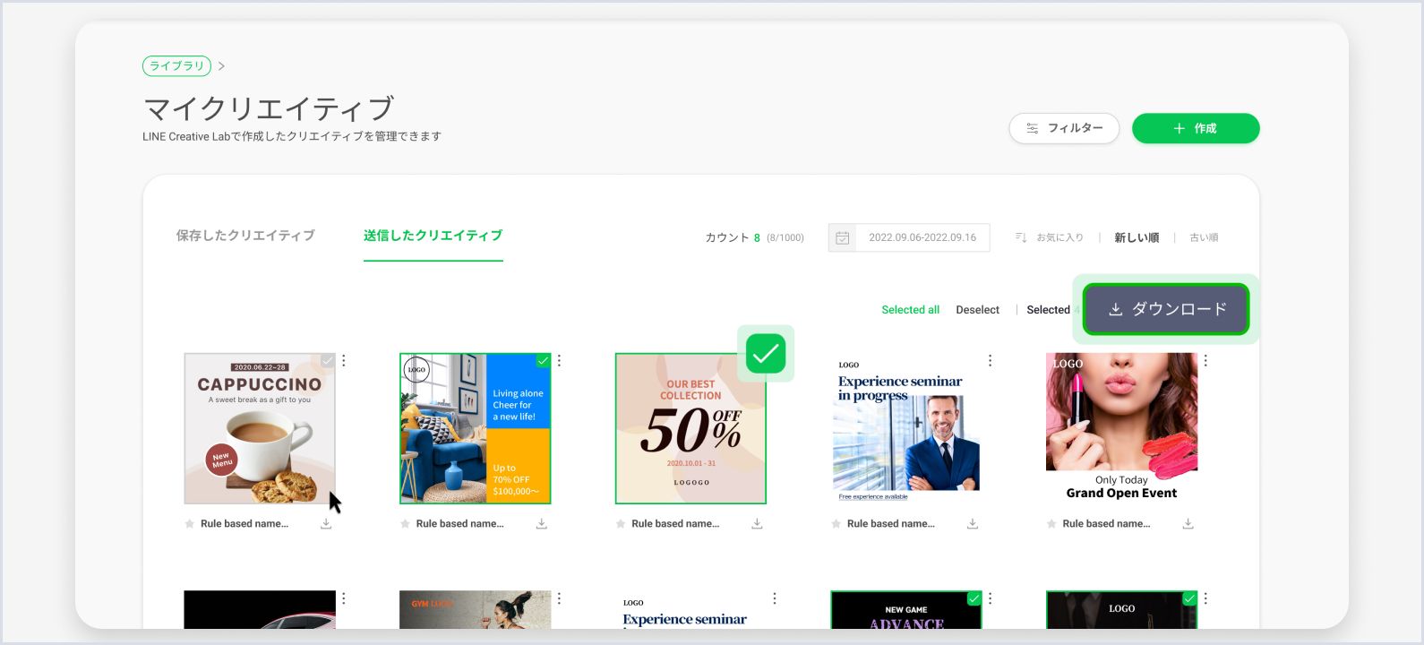This screenshot has height=645, width=1424.
Task: Click the カウント 8 counter text
Action: [733, 237]
